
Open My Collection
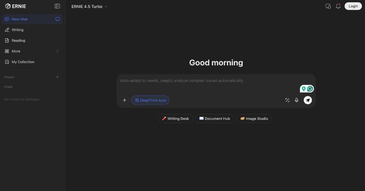23,62
